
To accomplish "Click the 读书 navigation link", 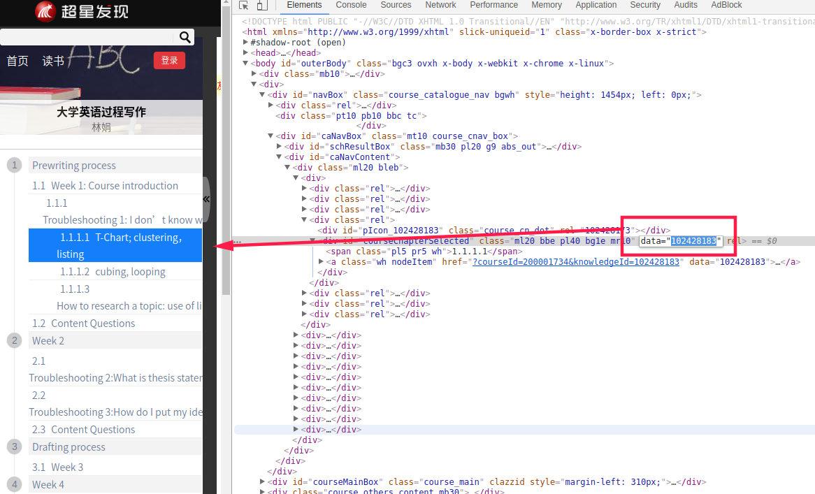I will pyautogui.click(x=53, y=61).
